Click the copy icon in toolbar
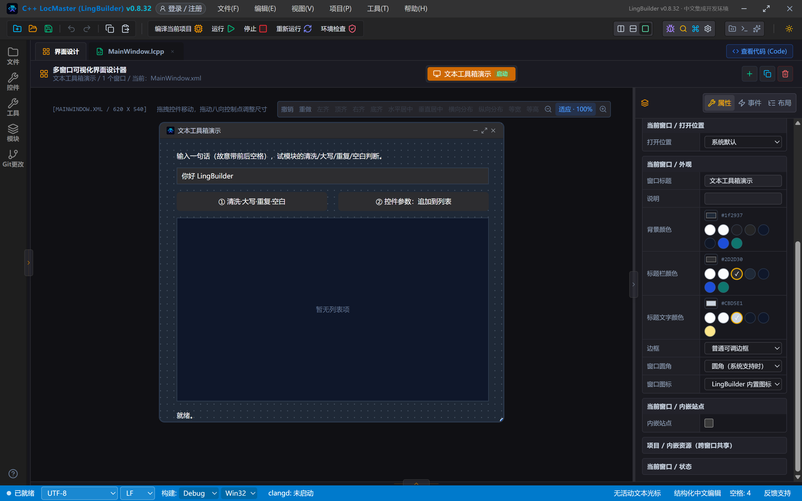The height and width of the screenshot is (501, 802). click(x=110, y=29)
